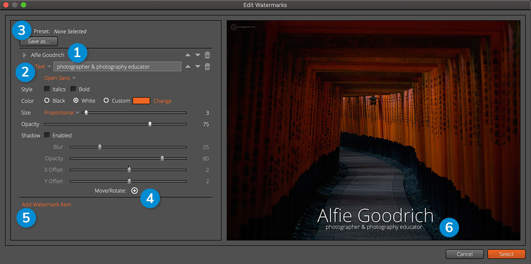Move photographer text item down
531x264 pixels.
pos(197,67)
